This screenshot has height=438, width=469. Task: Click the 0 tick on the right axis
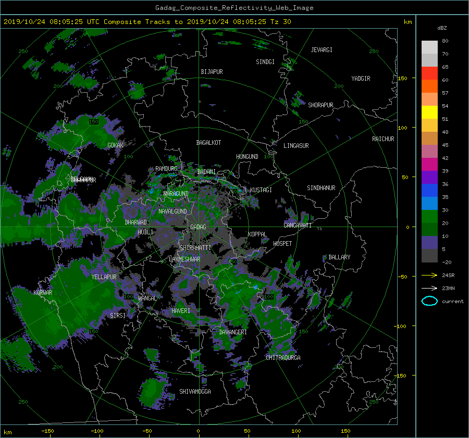408,227
